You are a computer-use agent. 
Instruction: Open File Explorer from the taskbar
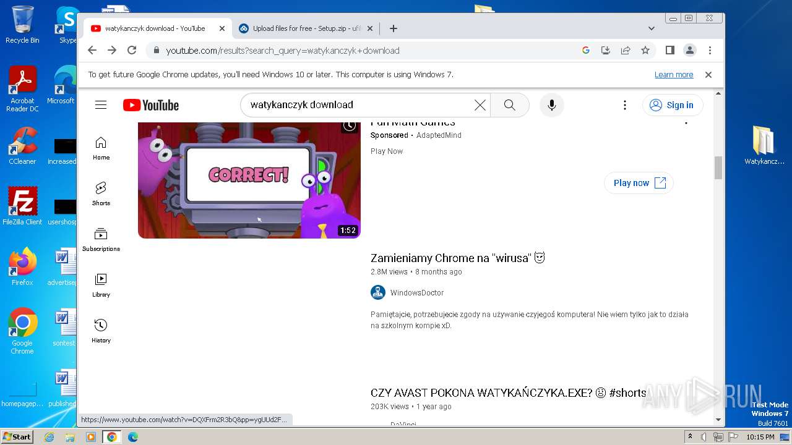70,437
